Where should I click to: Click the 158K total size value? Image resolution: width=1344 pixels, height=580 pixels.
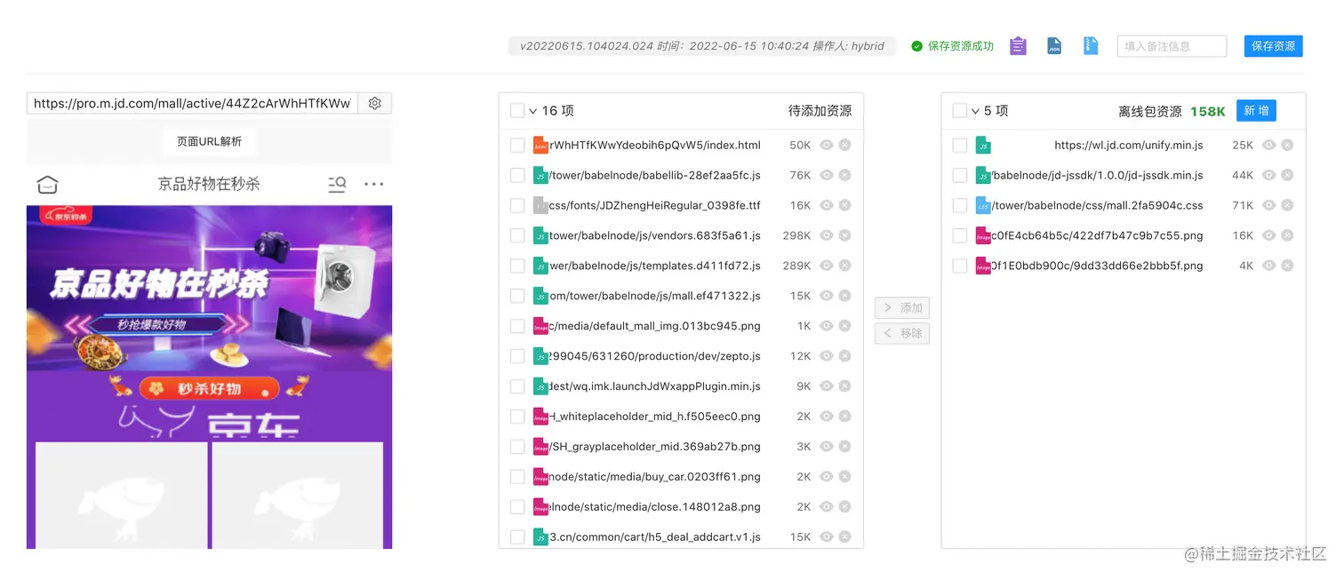[1208, 111]
